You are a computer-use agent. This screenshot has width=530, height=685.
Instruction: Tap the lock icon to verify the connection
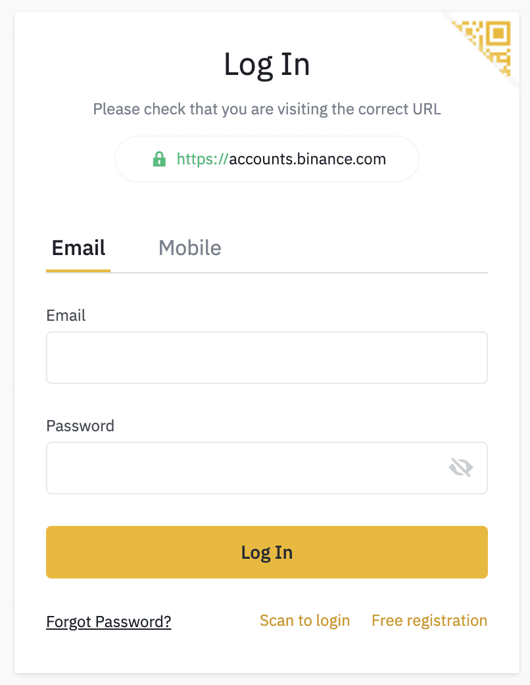coord(160,158)
